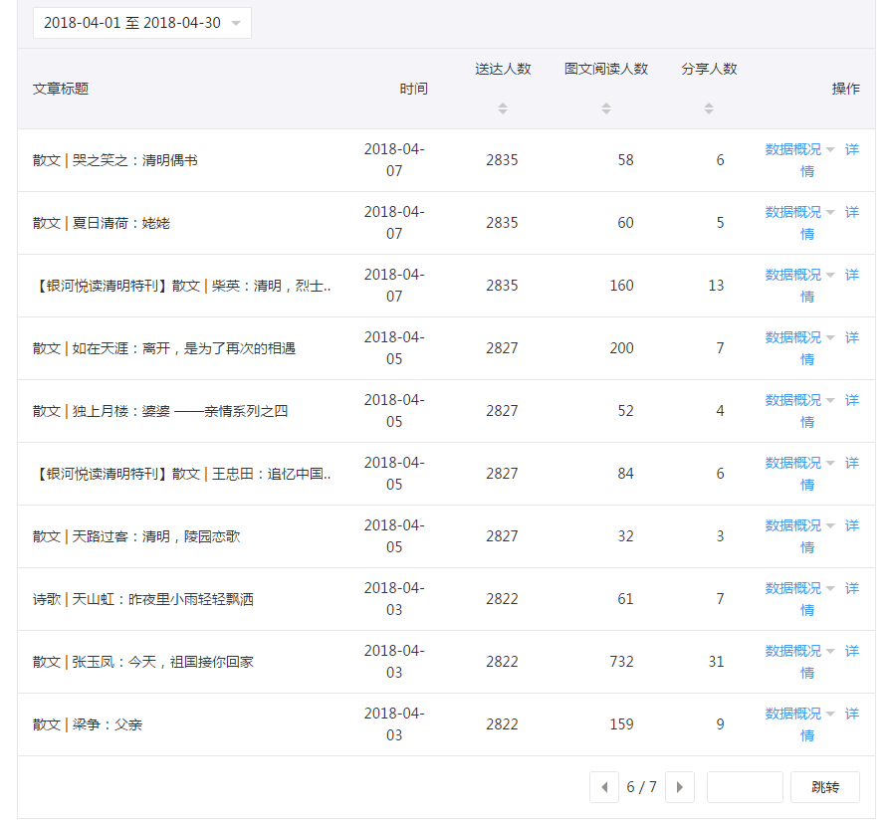
Task: Select title 诗歌 | 天山虹：昨夜里小雨轻轻飘洒
Action: pos(143,599)
